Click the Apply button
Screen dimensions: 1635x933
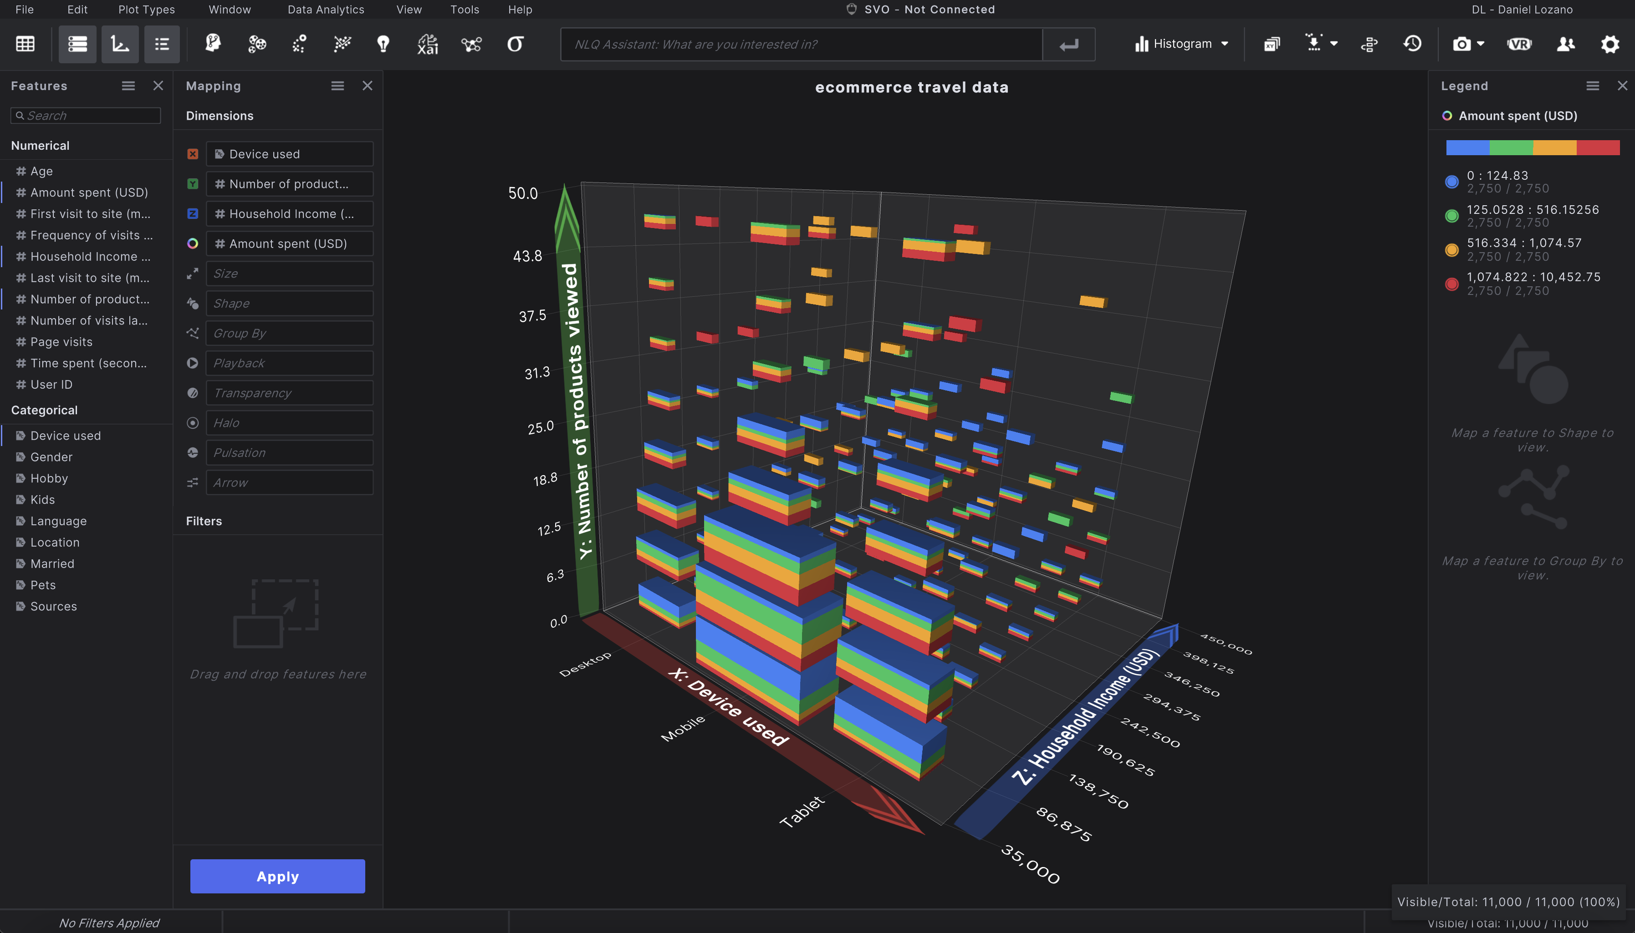point(277,876)
